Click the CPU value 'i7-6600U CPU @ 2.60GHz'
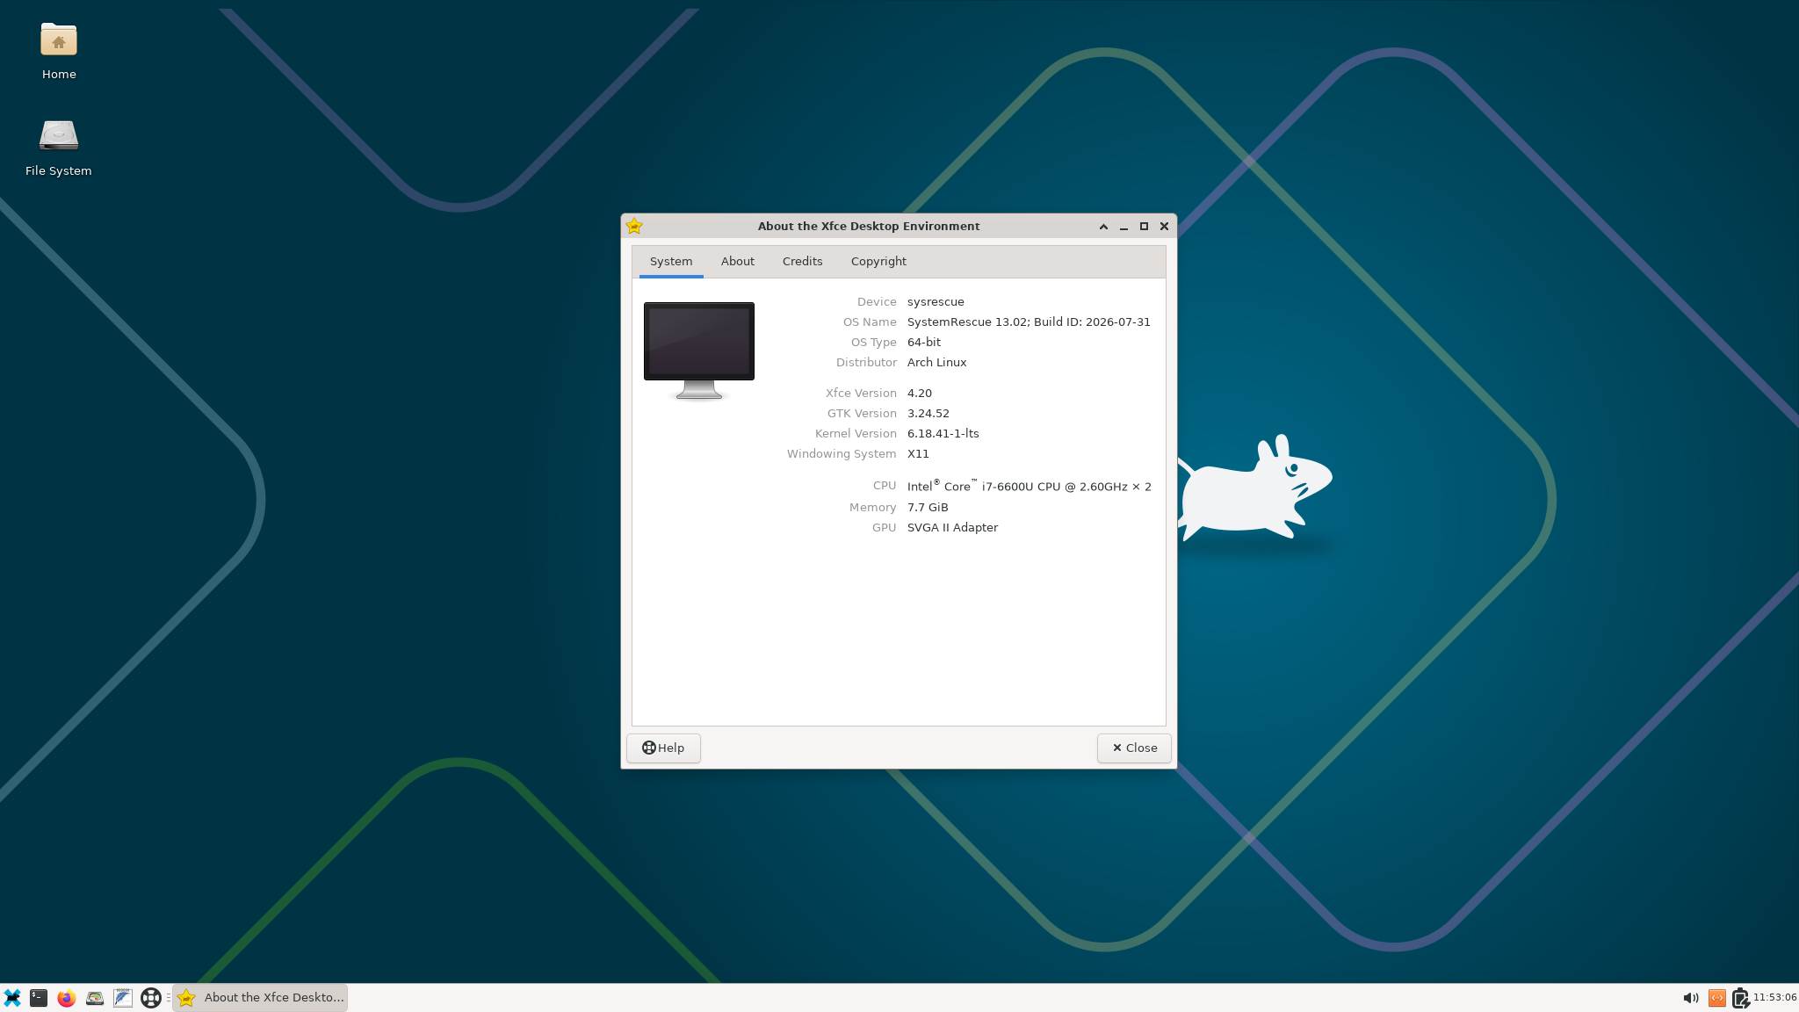Viewport: 1799px width, 1012px height. pos(1054,487)
